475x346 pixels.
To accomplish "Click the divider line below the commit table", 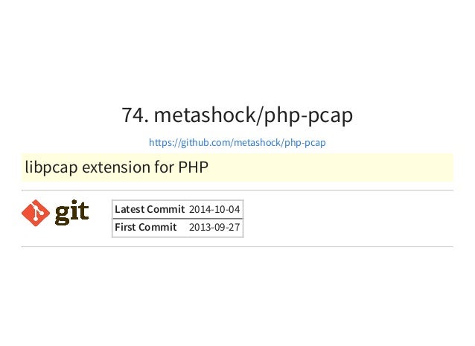I will pyautogui.click(x=238, y=247).
